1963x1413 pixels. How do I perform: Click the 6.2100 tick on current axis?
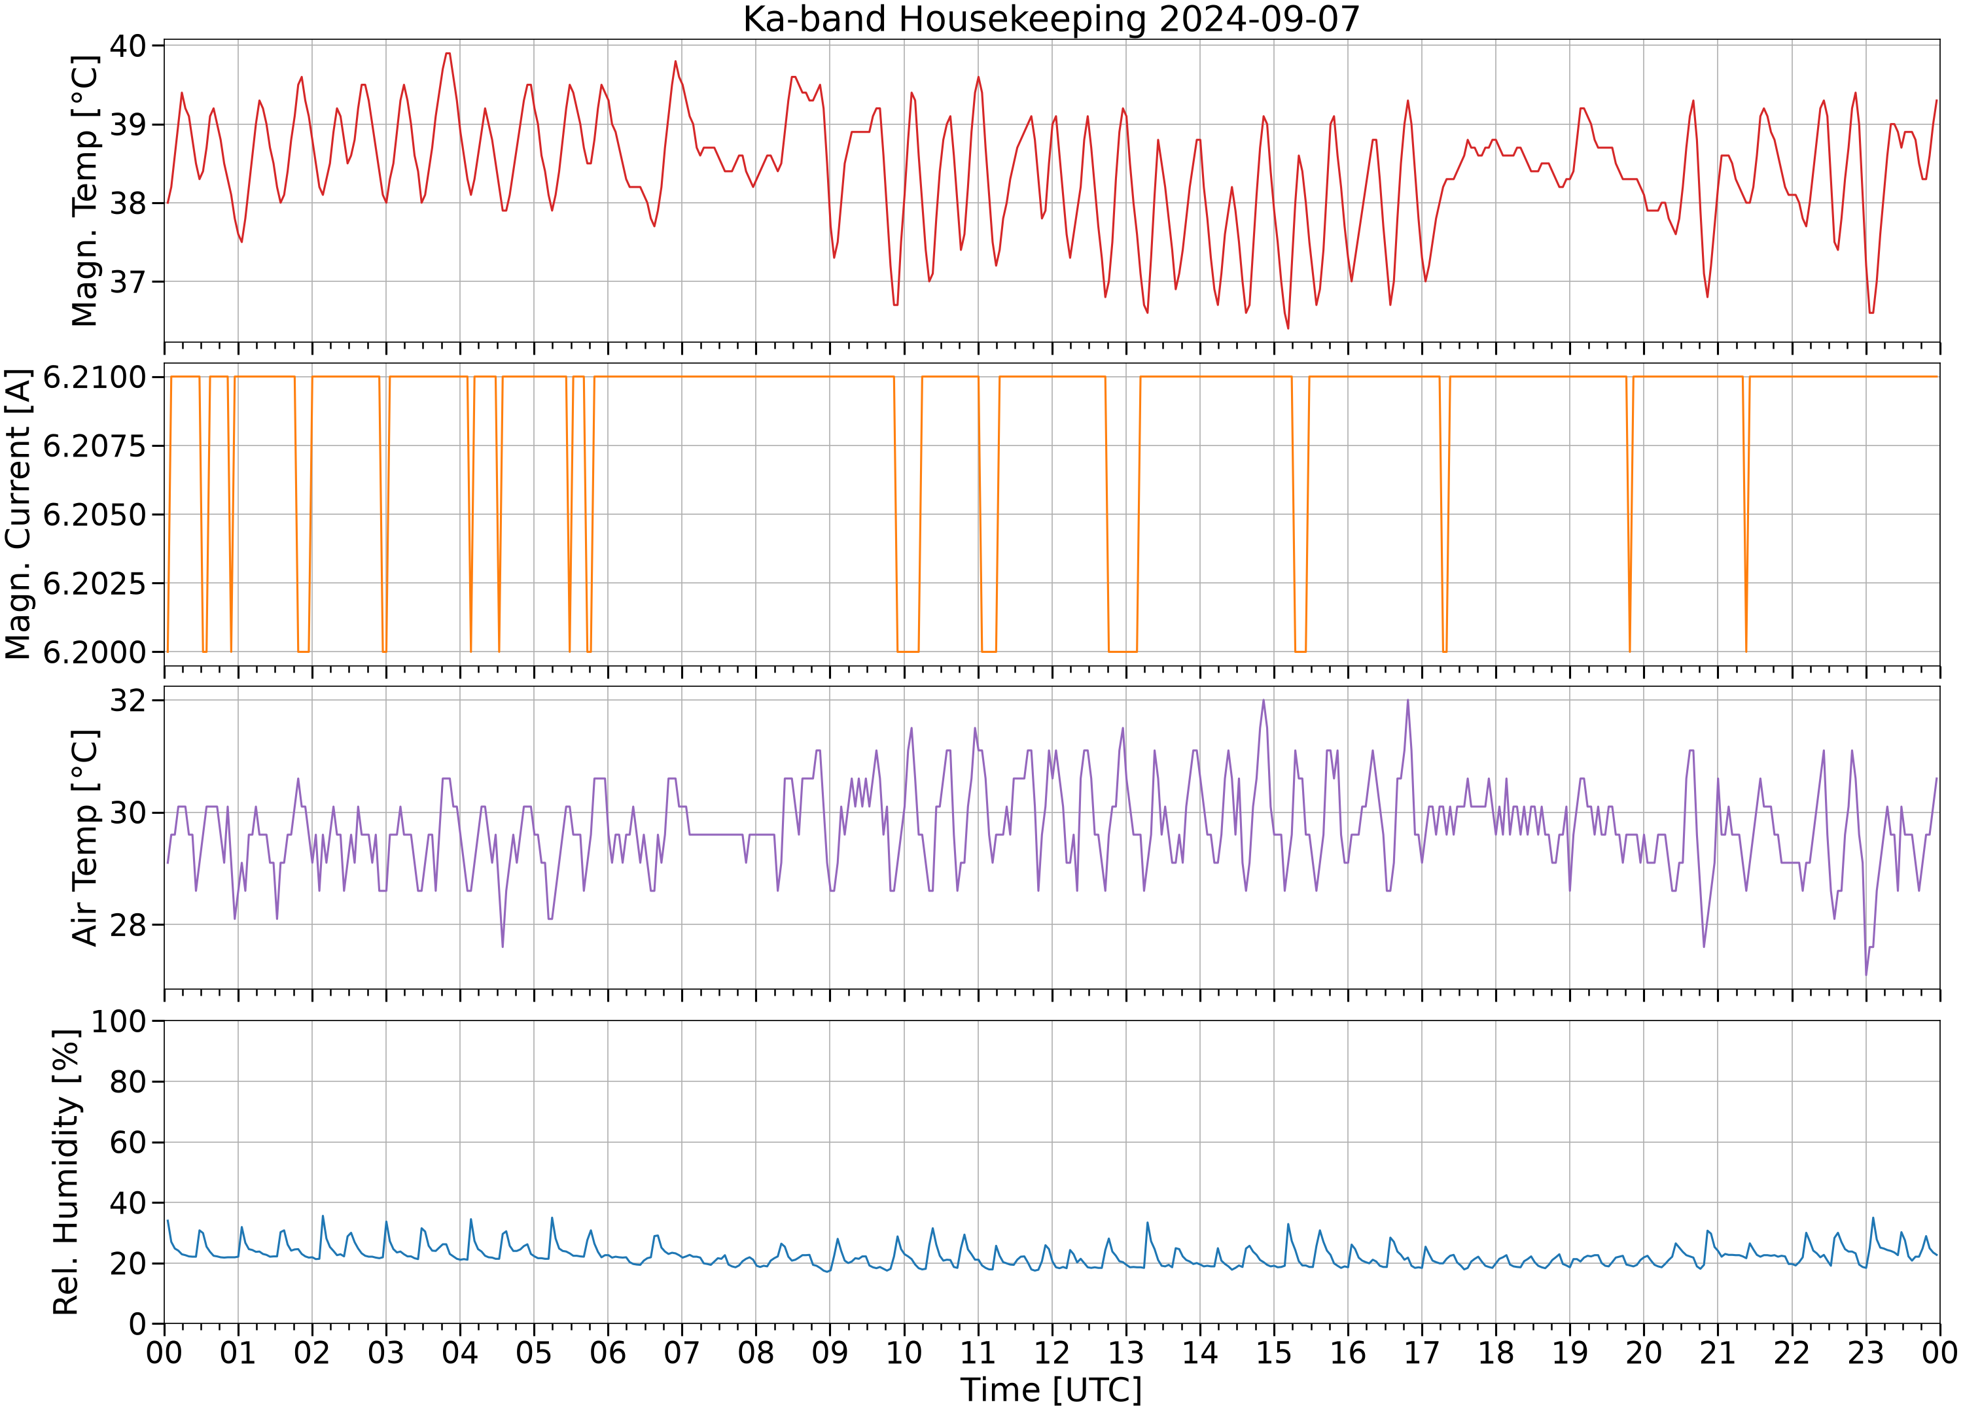96,377
